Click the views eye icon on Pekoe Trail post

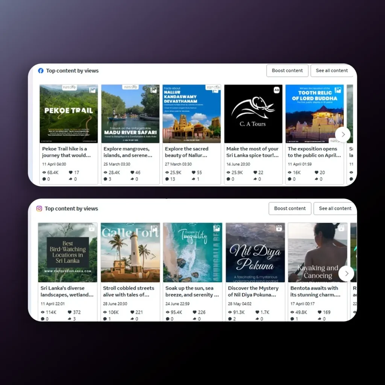(44, 173)
